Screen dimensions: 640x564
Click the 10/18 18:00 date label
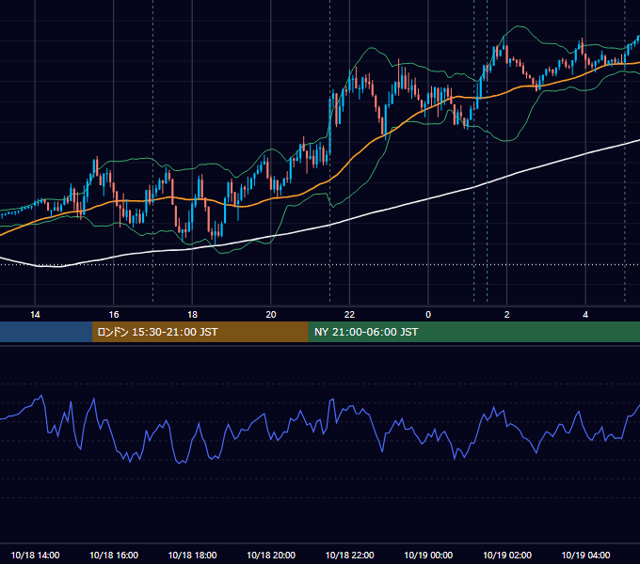click(192, 555)
